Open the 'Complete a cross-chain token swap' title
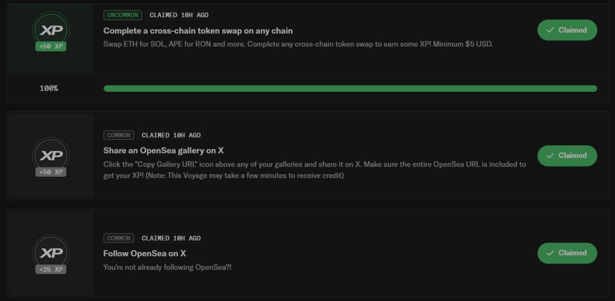The width and height of the screenshot is (615, 301). coord(198,31)
